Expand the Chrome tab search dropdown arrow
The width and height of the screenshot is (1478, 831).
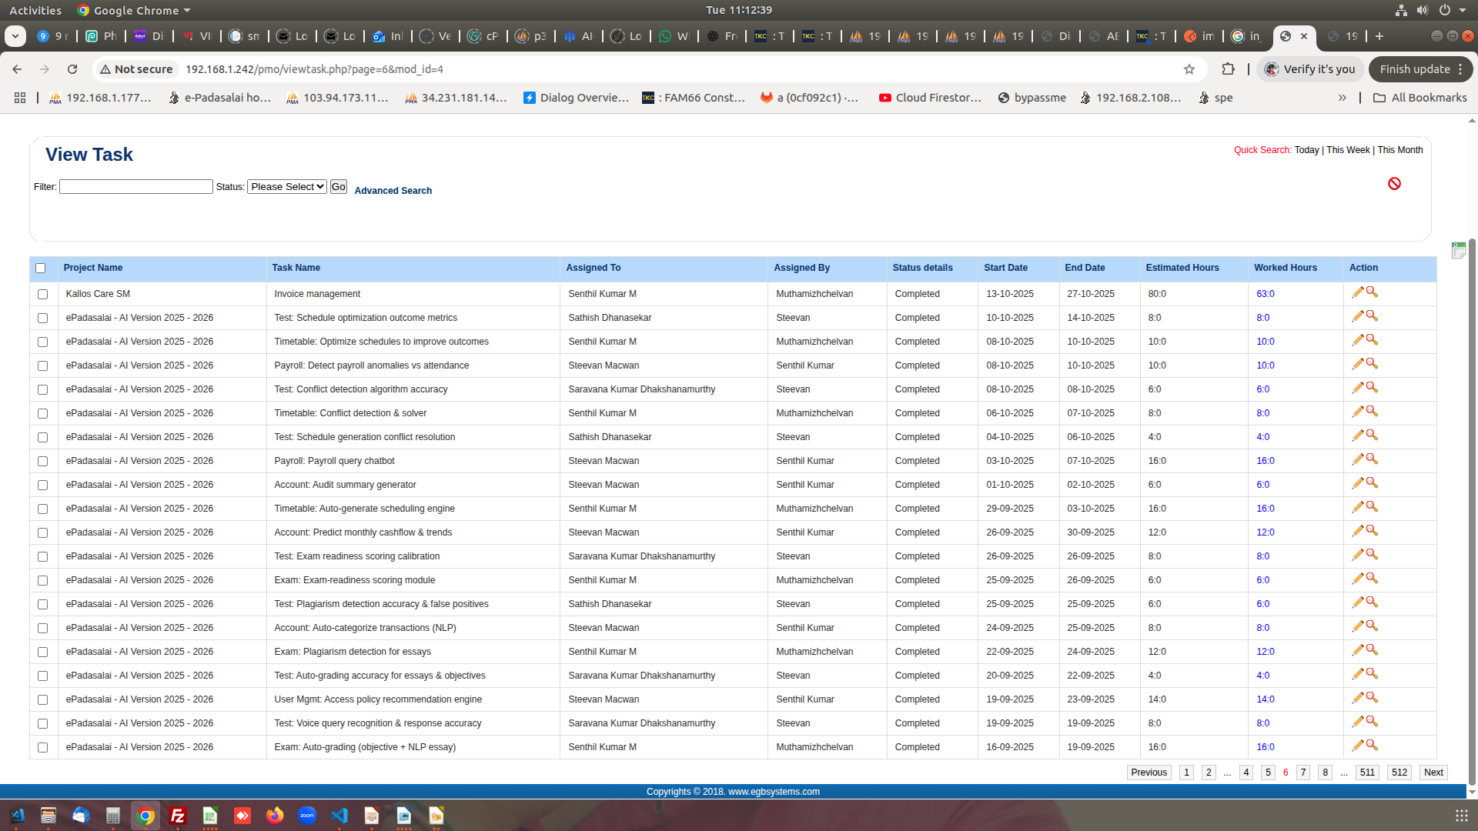pos(15,36)
